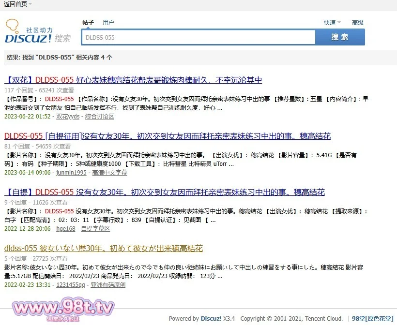The width and height of the screenshot is (397, 326).
Task: Open the third result tagged 【自提】
Action: (165, 193)
